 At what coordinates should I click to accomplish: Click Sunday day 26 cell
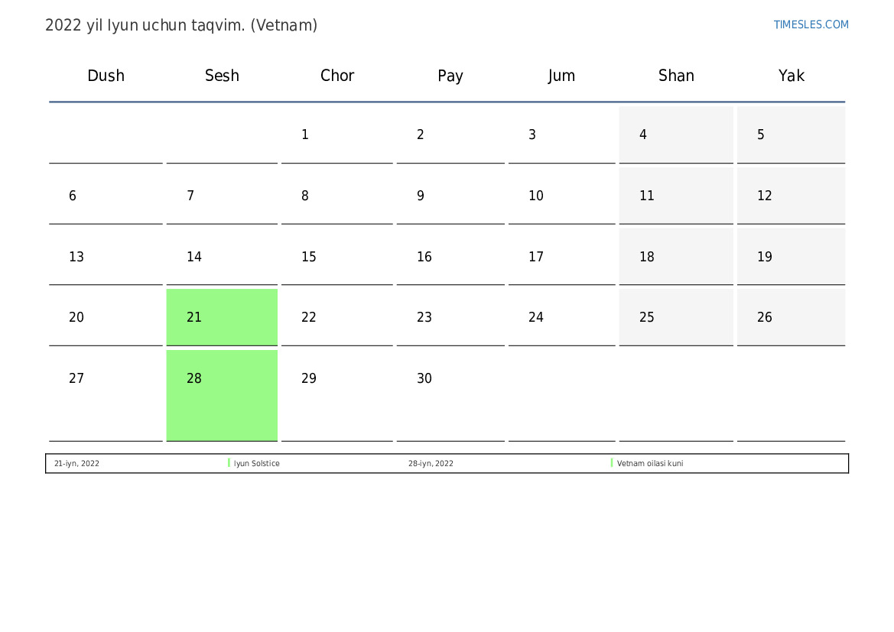(792, 317)
